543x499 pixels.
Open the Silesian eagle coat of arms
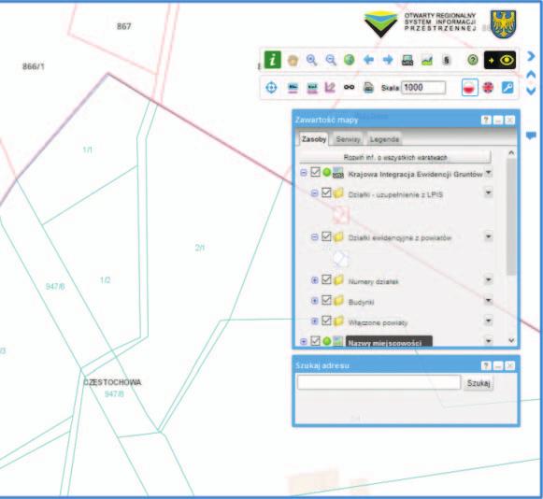(x=503, y=23)
